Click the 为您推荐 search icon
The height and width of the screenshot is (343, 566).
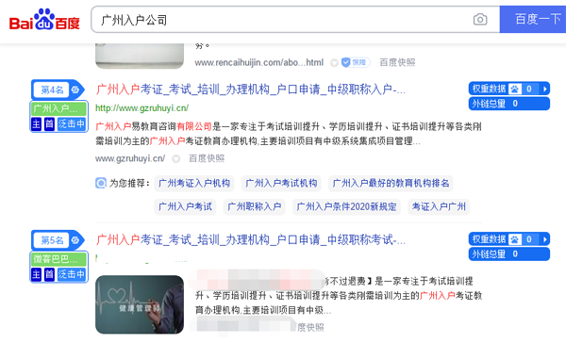[101, 183]
